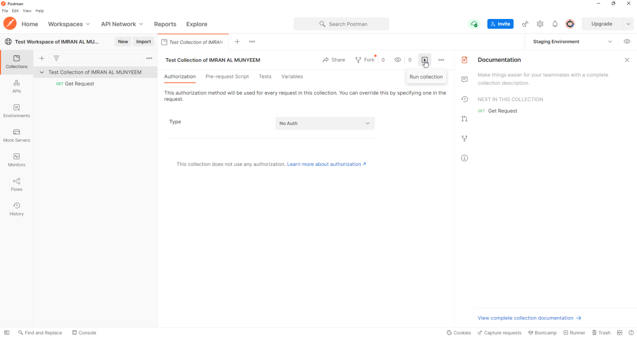Open the History sidebar panel
Image resolution: width=637 pixels, height=337 pixels.
point(16,209)
